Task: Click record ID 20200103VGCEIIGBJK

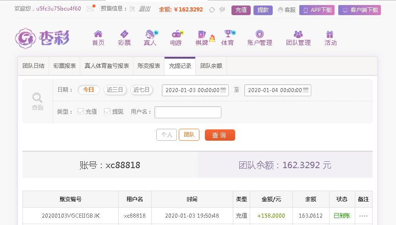Action: point(71,216)
